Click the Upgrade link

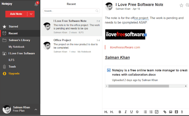pos(14,74)
